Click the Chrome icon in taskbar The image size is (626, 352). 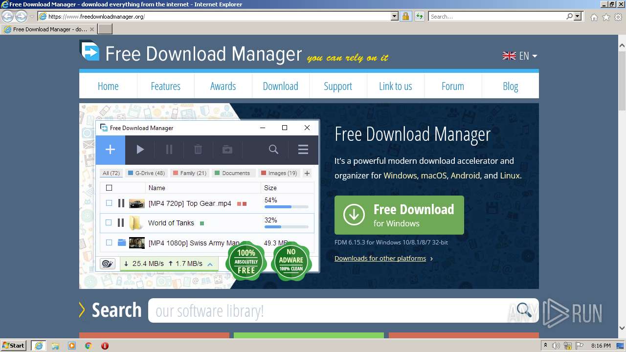pos(88,346)
